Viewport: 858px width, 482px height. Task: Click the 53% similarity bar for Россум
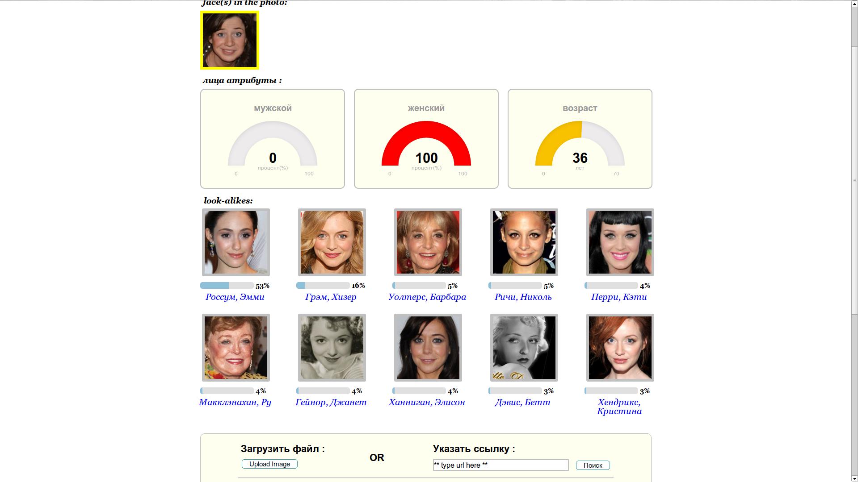227,286
